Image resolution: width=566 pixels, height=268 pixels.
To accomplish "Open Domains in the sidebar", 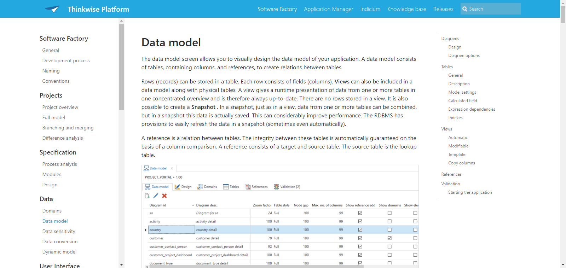I will pyautogui.click(x=52, y=211).
